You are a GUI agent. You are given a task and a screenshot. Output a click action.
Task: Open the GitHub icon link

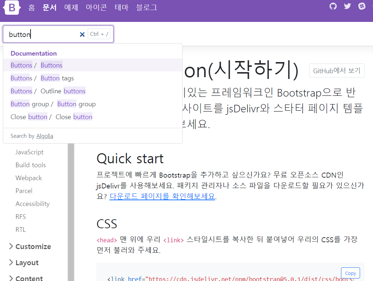[333, 6]
